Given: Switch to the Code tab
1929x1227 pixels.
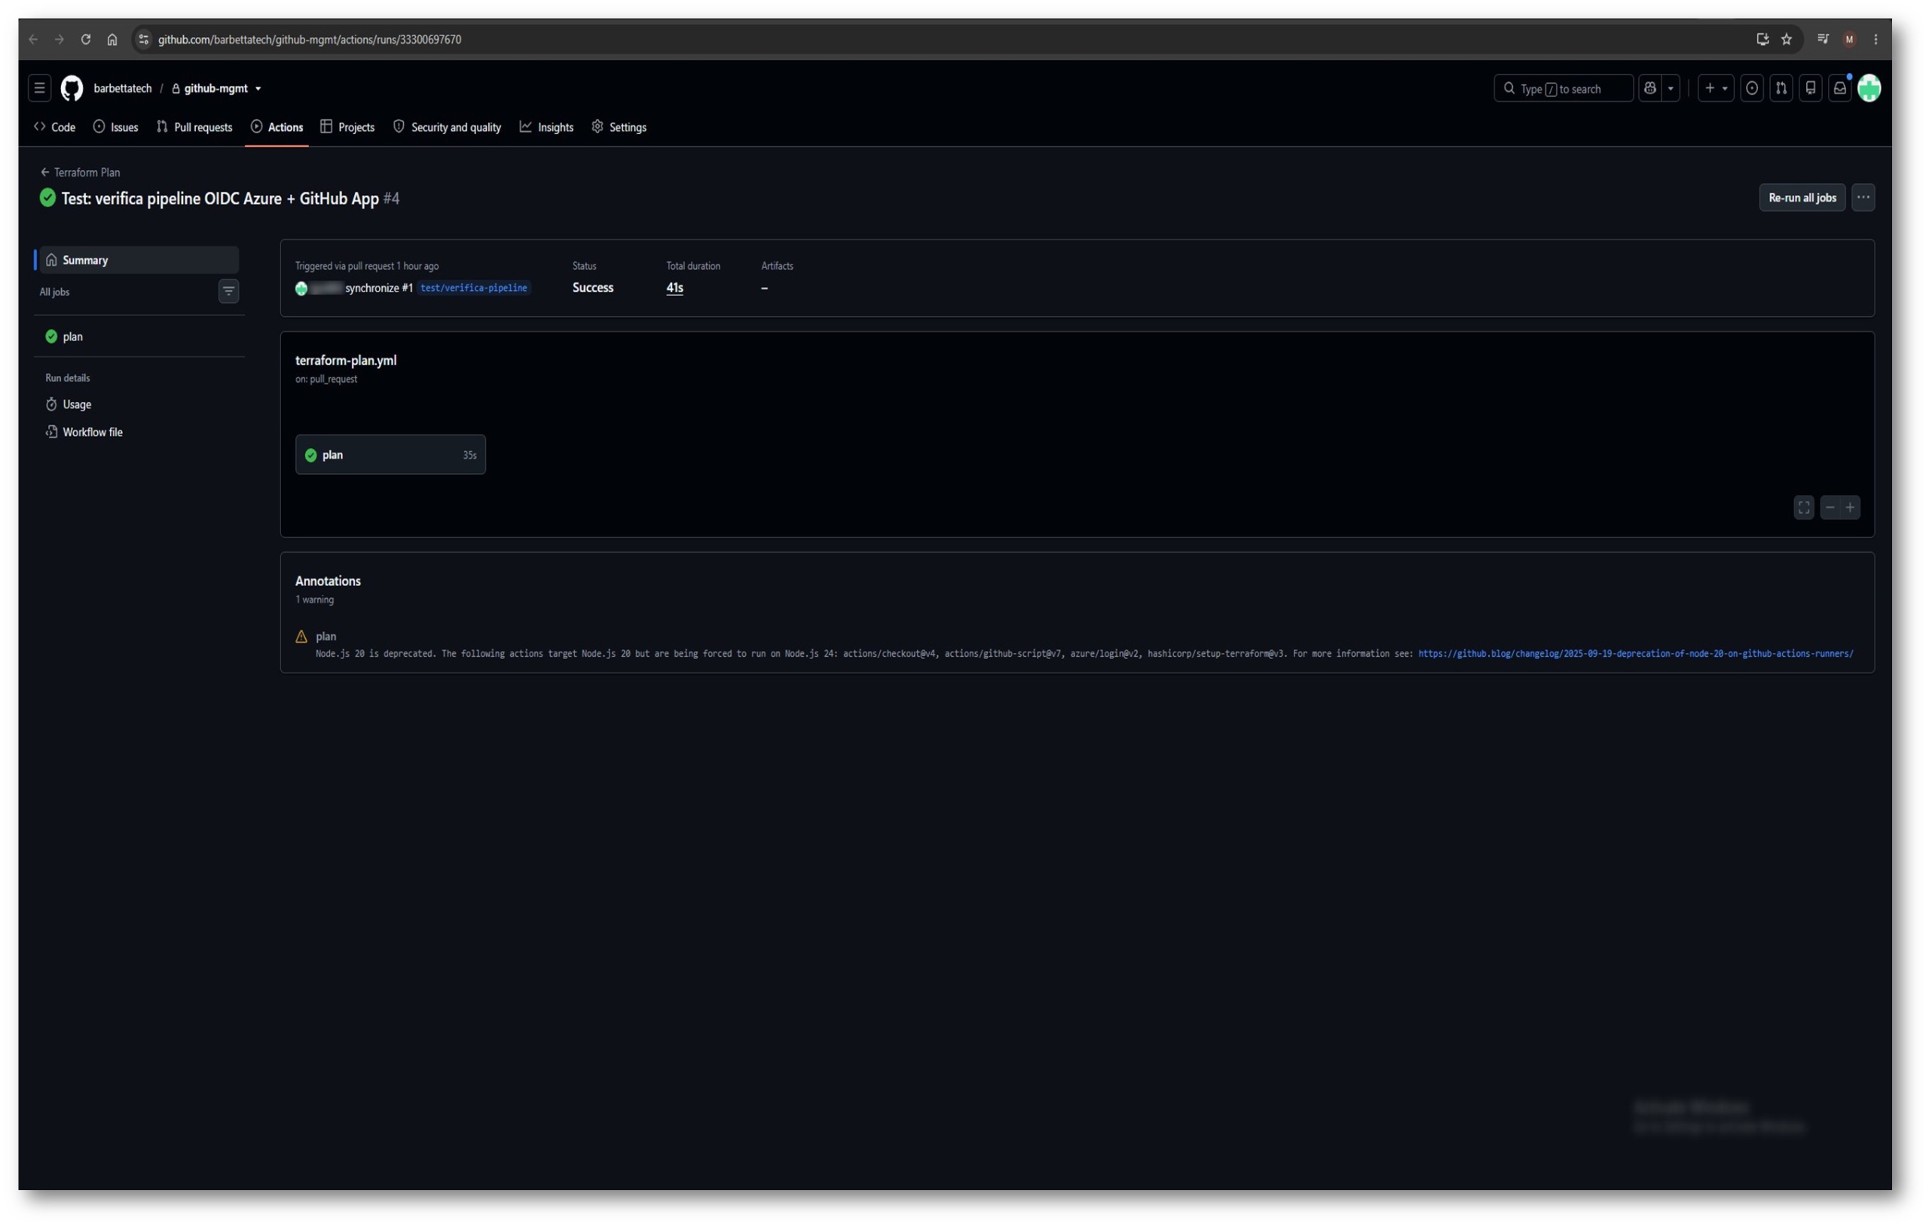Looking at the screenshot, I should [x=54, y=127].
